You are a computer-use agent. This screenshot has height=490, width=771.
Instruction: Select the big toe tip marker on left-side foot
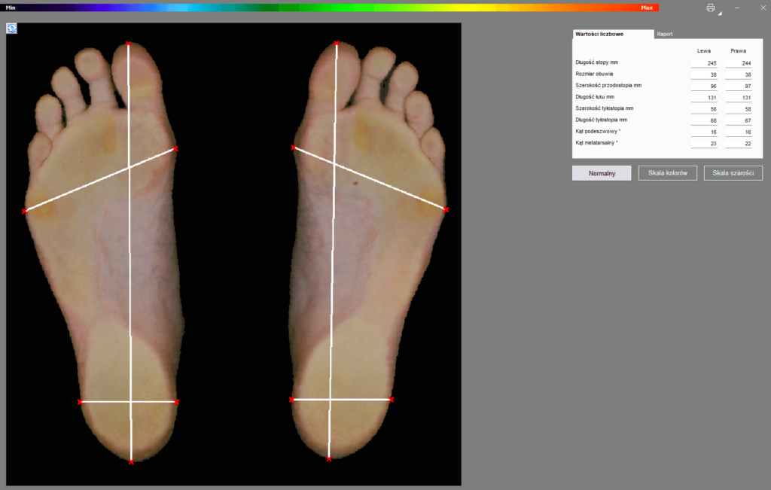coord(128,44)
